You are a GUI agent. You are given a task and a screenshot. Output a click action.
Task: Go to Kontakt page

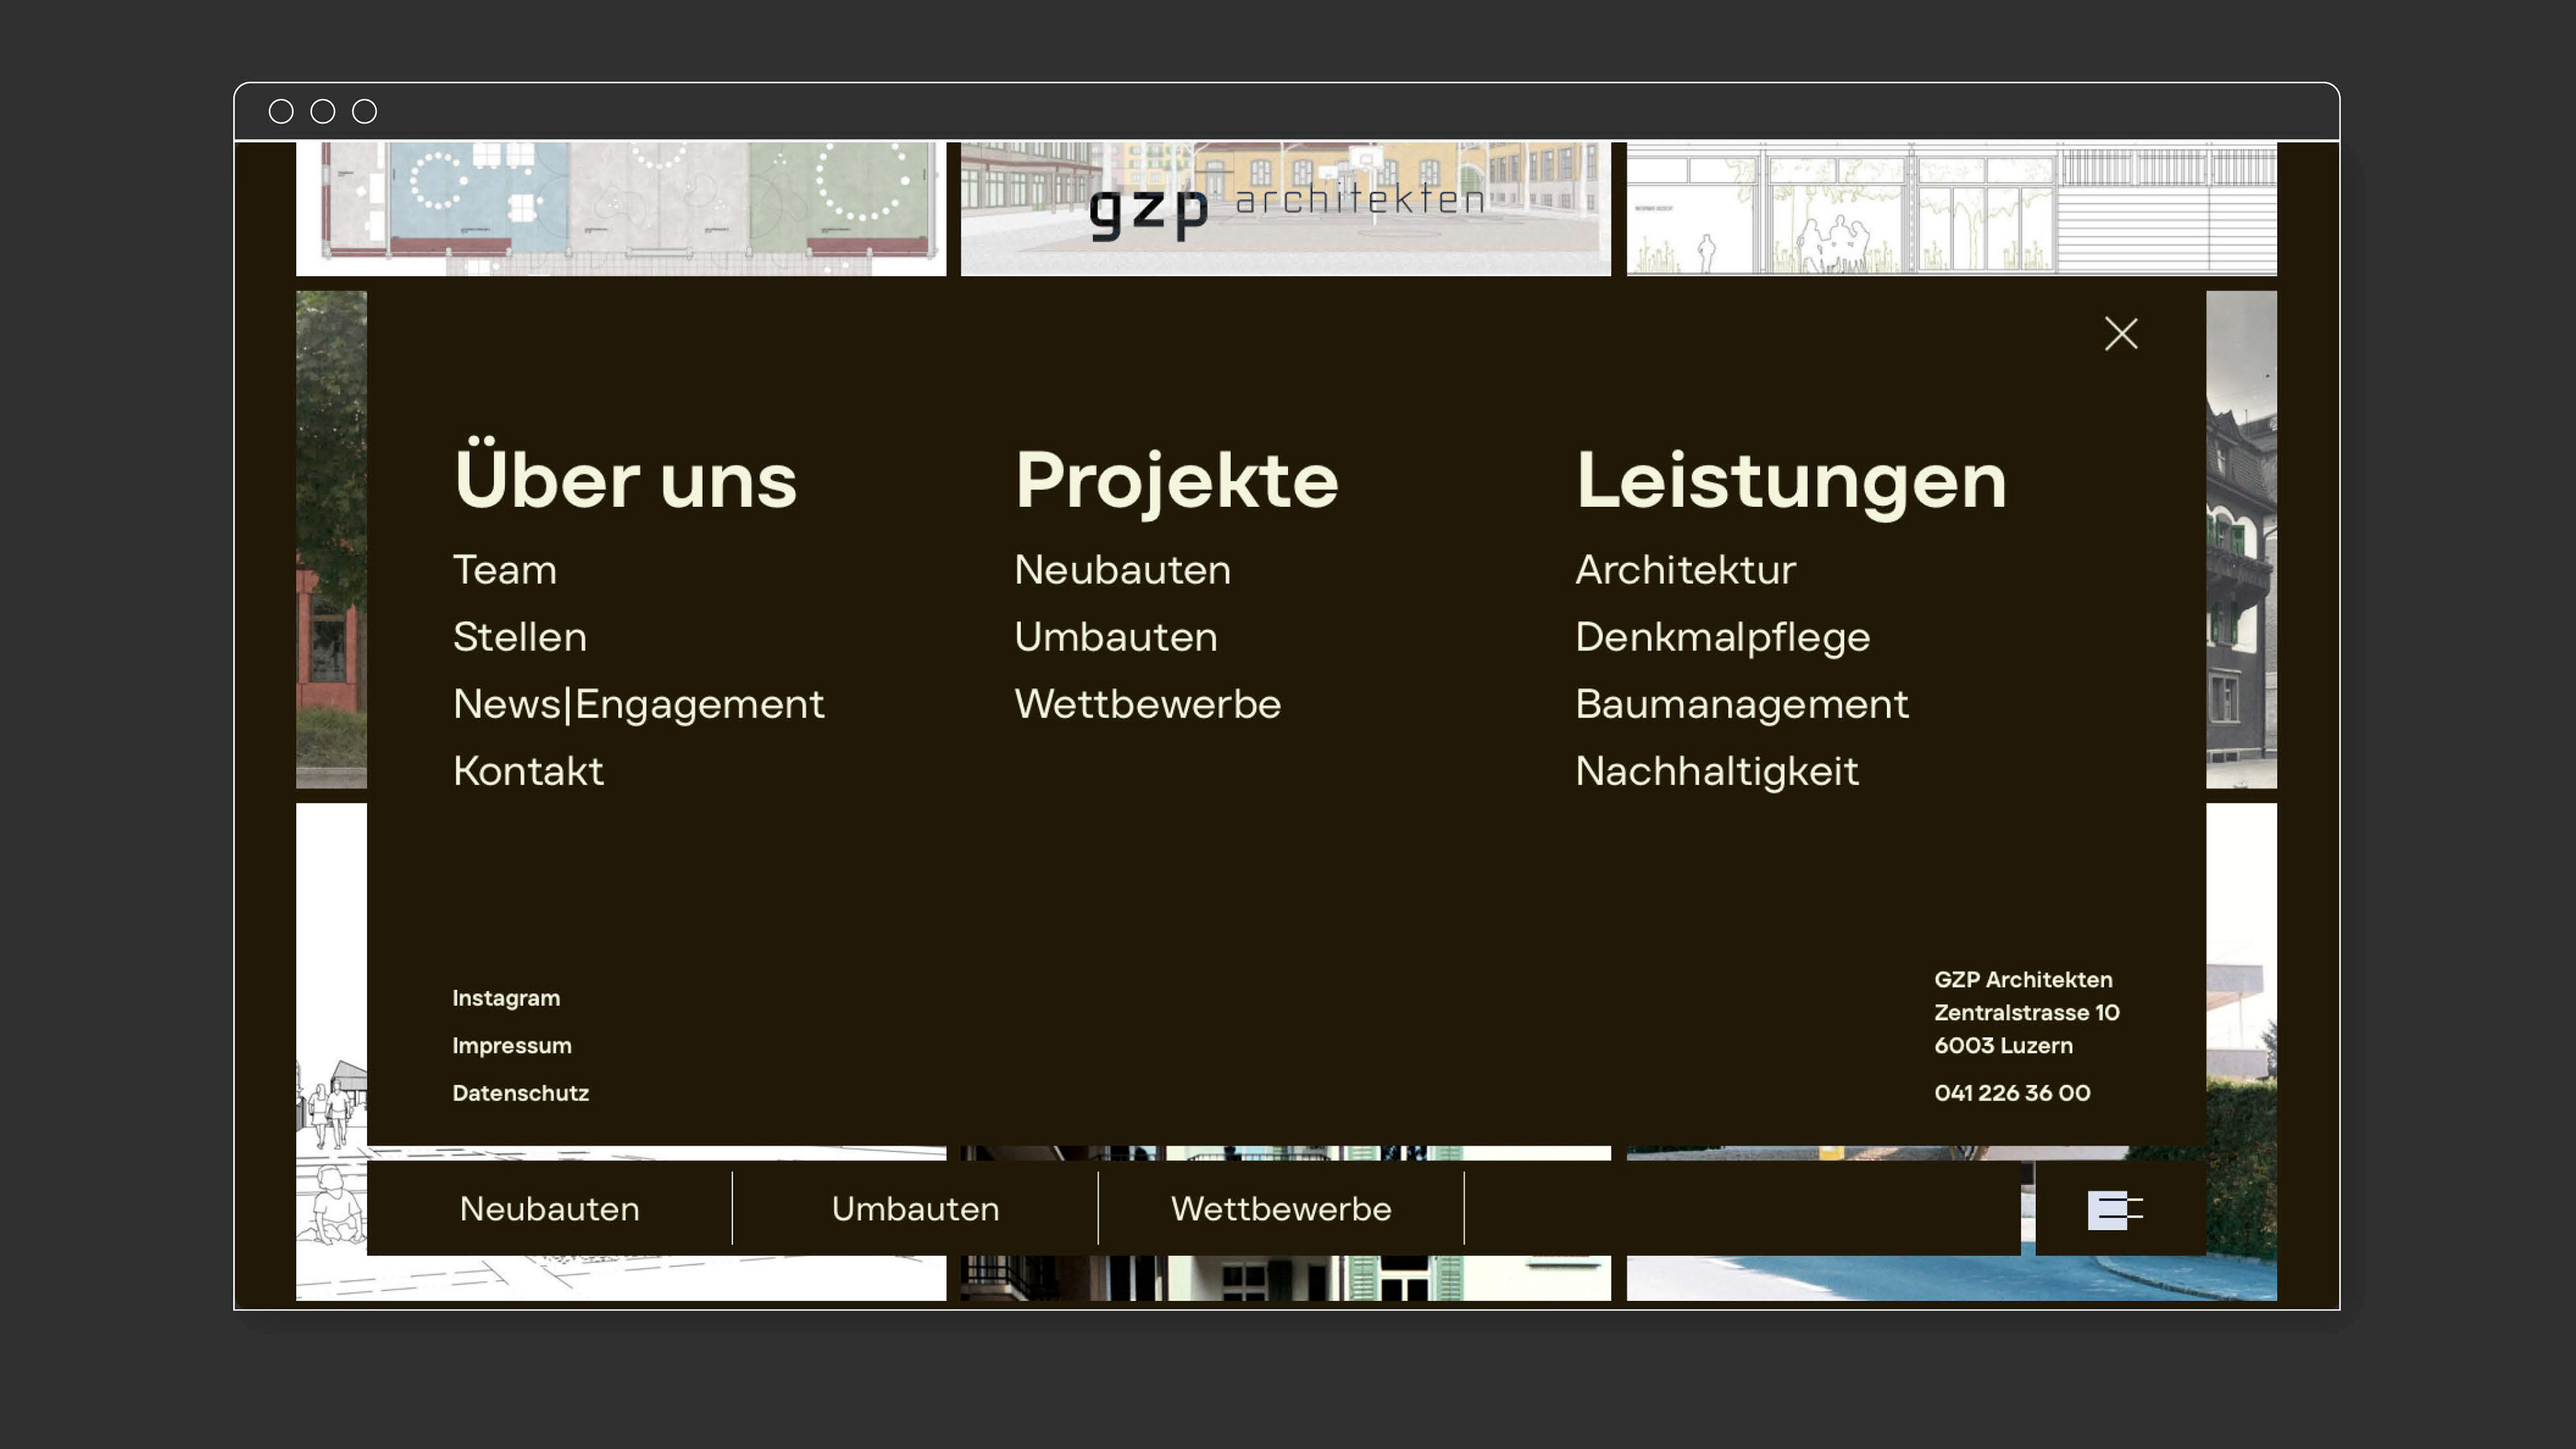pyautogui.click(x=528, y=771)
